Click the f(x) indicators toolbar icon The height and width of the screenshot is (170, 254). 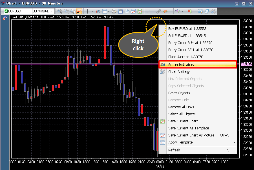pyautogui.click(x=98, y=11)
